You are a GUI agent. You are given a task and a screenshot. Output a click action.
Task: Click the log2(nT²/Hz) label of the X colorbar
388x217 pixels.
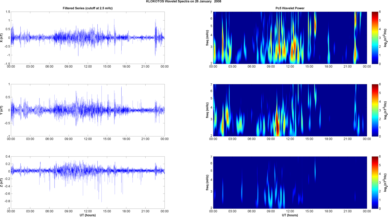386,38
